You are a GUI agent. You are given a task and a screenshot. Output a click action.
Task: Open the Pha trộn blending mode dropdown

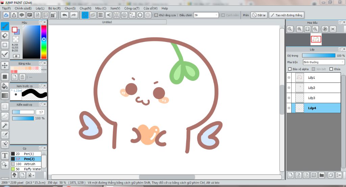tap(323, 62)
